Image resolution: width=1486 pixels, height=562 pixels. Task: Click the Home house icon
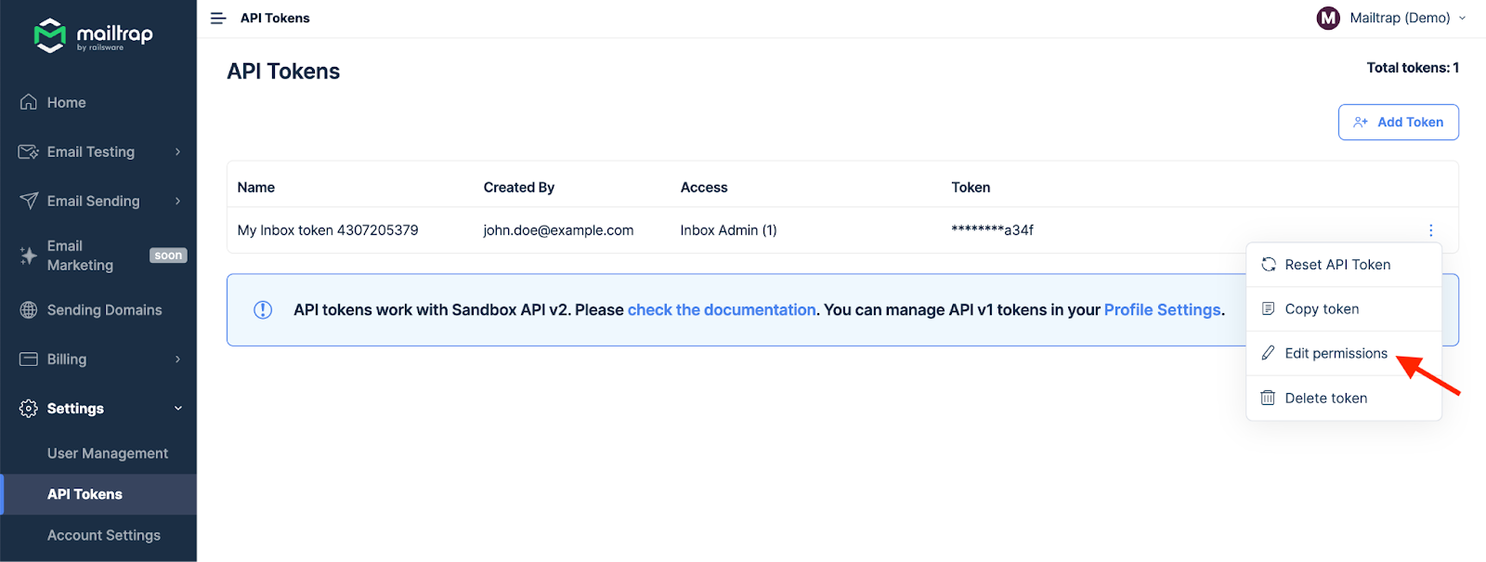(x=29, y=102)
